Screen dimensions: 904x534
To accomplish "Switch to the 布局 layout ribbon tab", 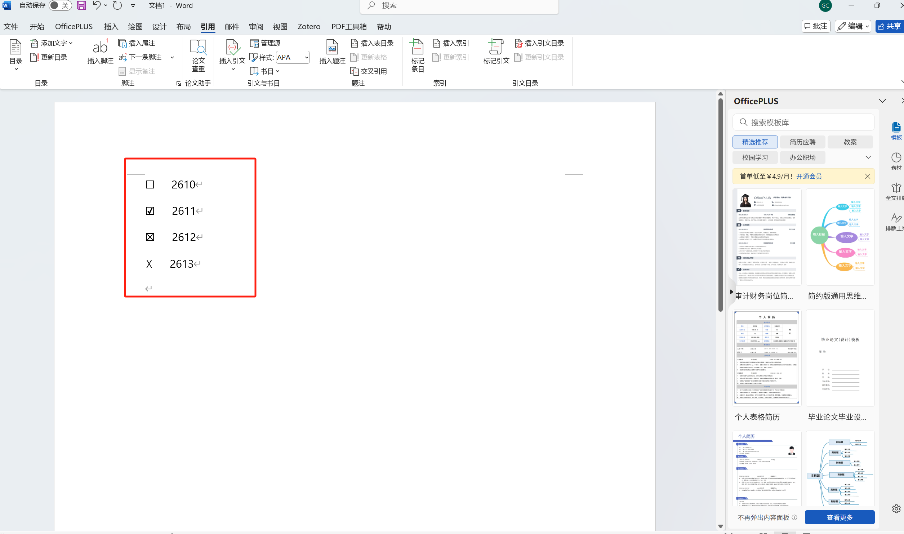I will coord(183,27).
